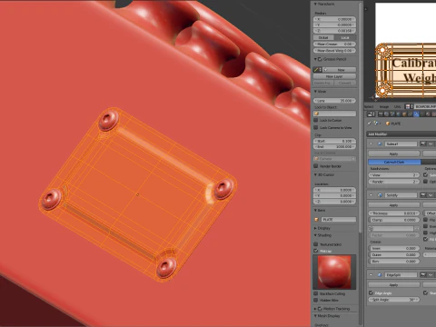Toggle Solidify render camera icon

click(x=423, y=195)
